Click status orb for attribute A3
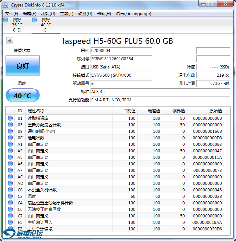 tap(10, 151)
